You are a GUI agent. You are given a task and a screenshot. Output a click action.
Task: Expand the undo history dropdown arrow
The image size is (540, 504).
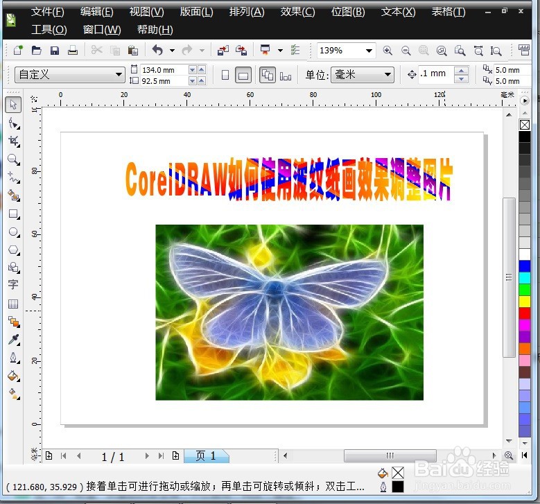(x=172, y=51)
